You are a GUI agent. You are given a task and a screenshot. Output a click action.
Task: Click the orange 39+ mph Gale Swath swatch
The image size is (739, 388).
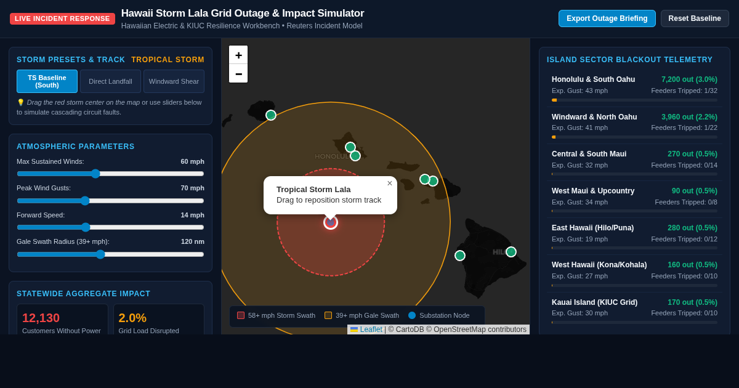[328, 315]
